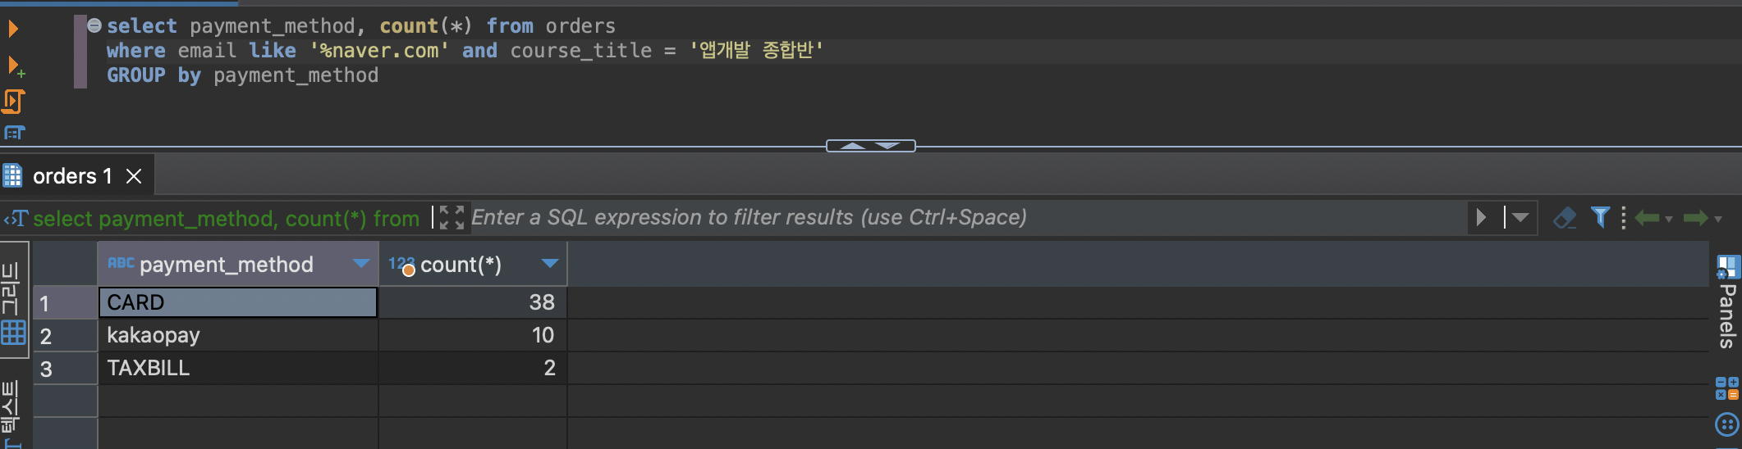This screenshot has width=1742, height=449.
Task: Expand the filter panel maximize icon
Action: (451, 217)
